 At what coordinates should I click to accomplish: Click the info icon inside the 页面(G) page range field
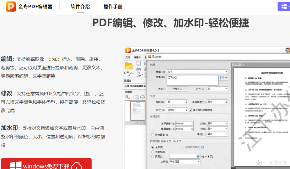coord(198,156)
